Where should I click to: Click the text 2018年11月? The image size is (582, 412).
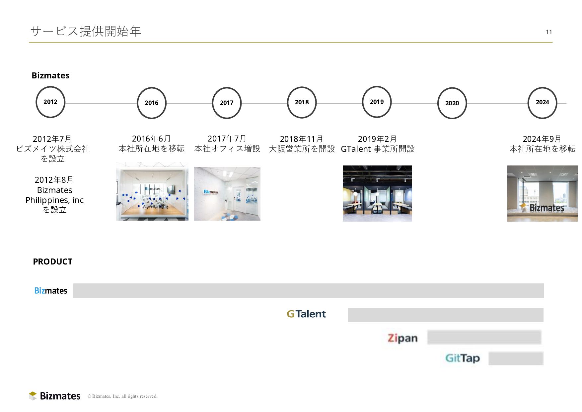302,139
